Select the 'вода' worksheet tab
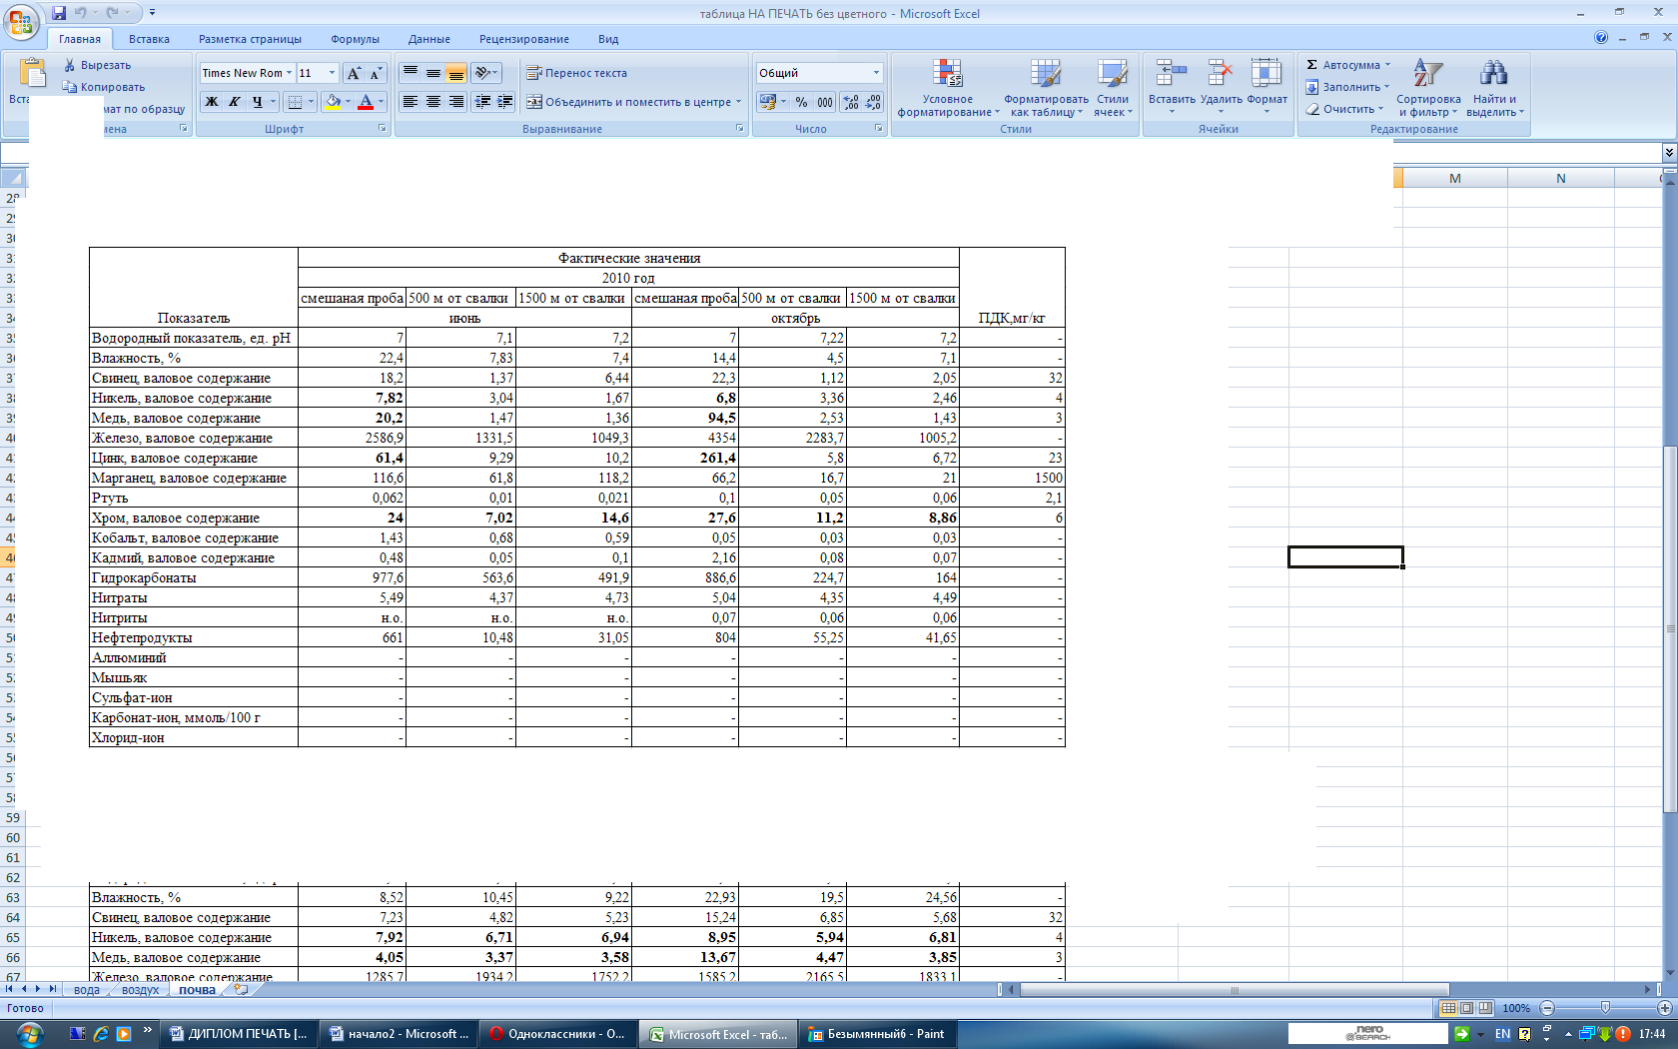 coord(86,990)
